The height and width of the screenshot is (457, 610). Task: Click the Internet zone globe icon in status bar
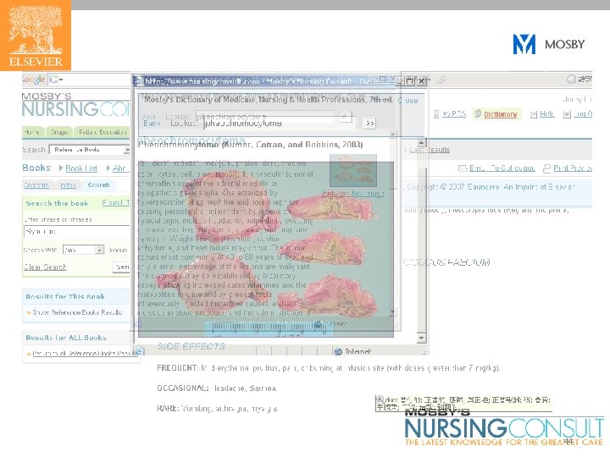[x=338, y=351]
